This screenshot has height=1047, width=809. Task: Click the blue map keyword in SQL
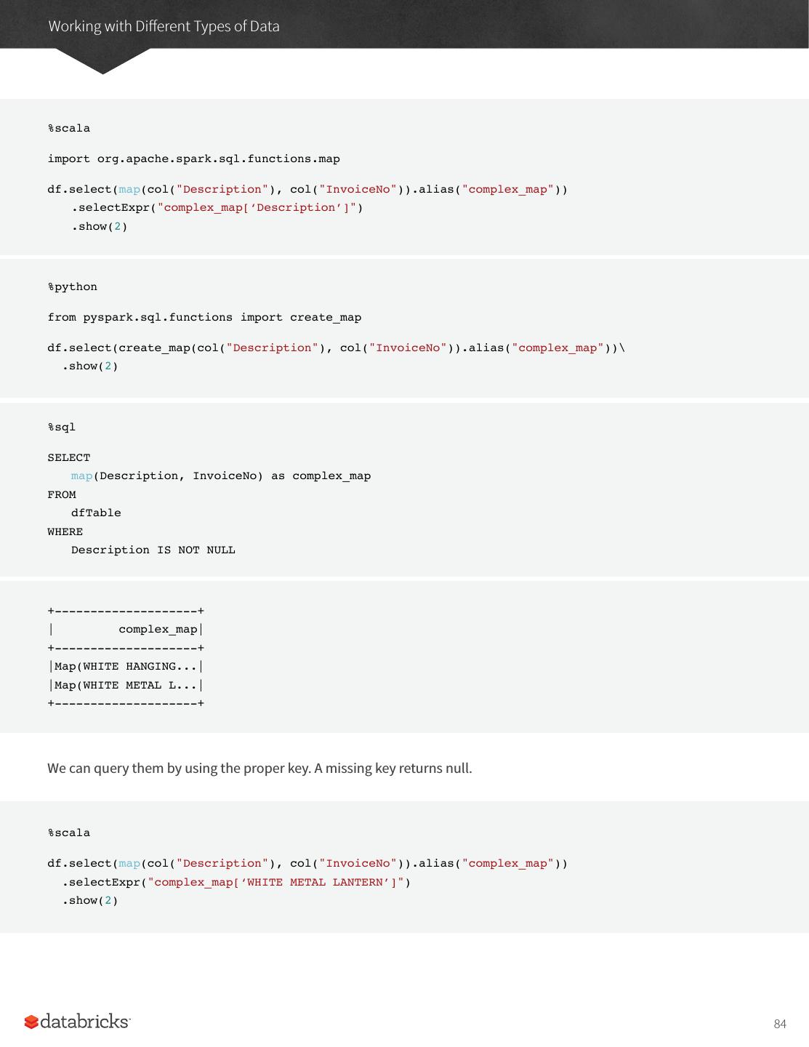coord(81,476)
